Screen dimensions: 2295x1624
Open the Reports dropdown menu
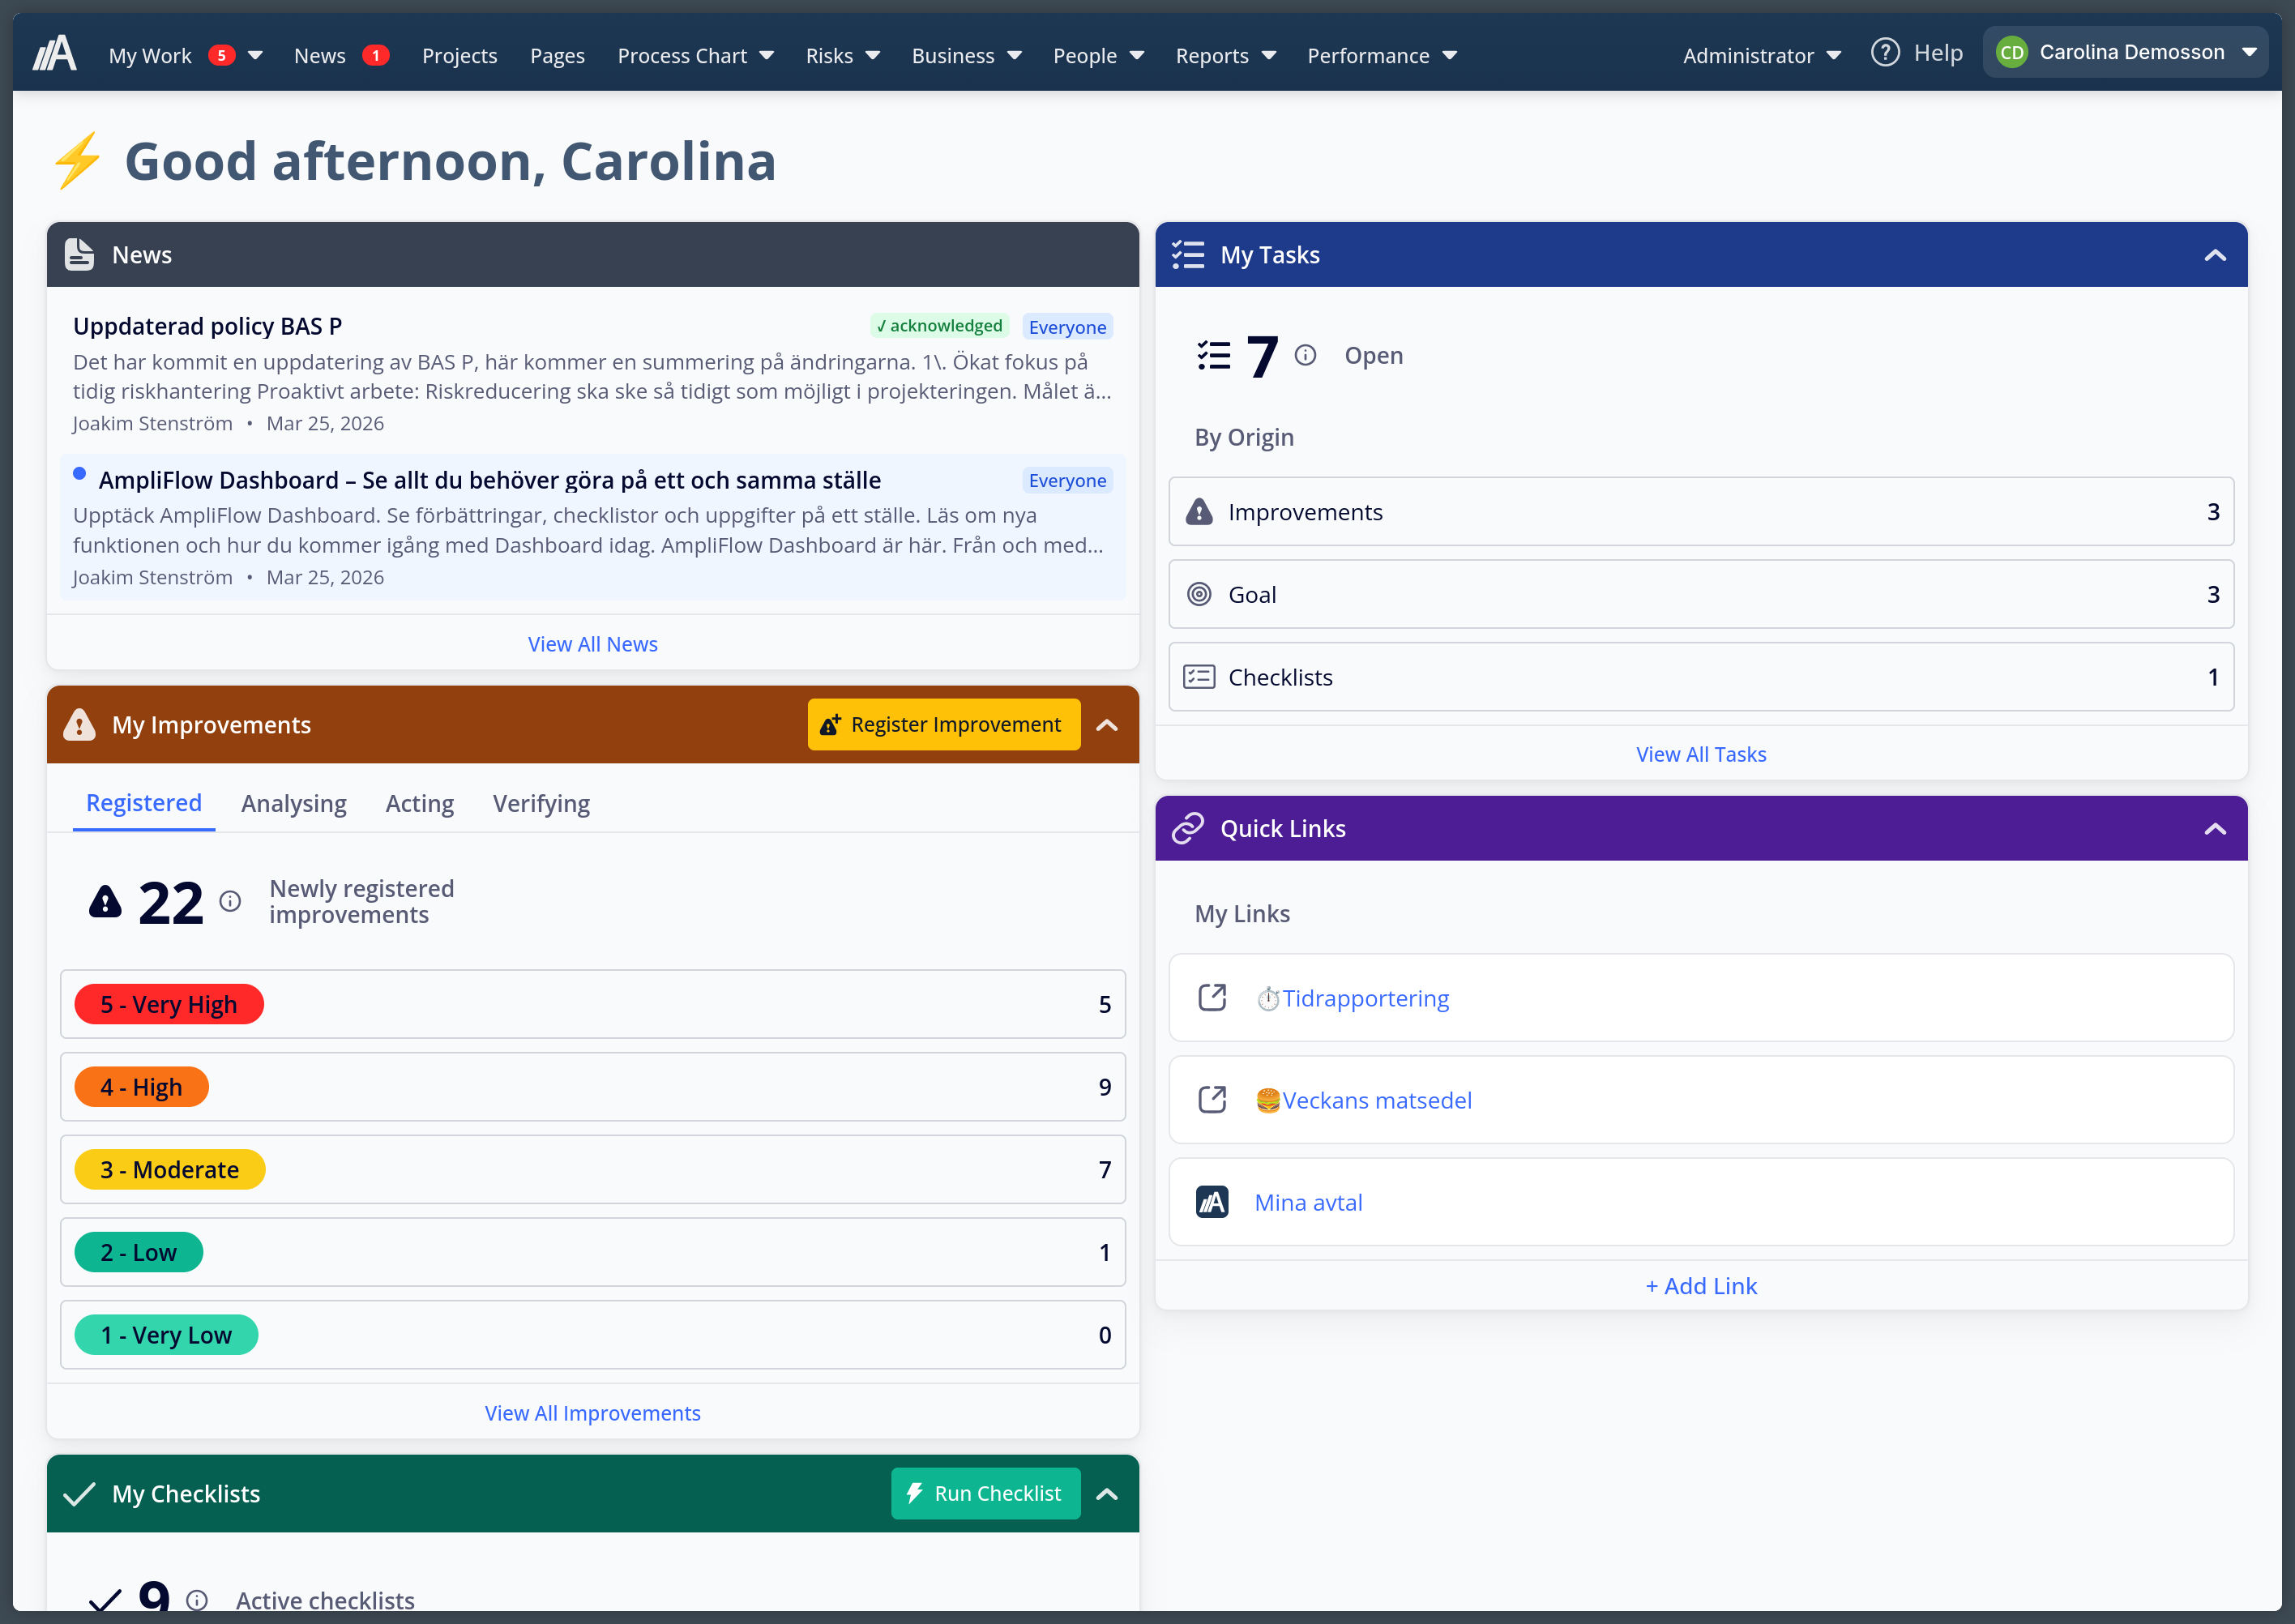coord(1226,55)
